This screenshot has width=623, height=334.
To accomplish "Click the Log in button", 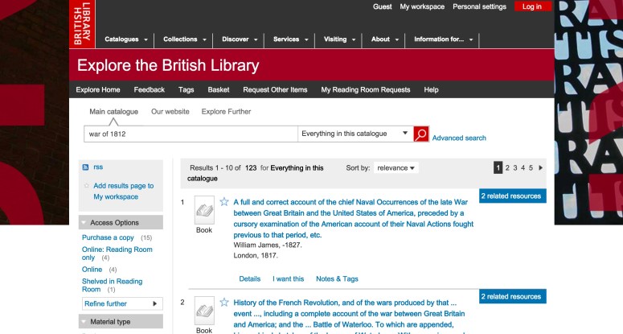I will click(532, 6).
